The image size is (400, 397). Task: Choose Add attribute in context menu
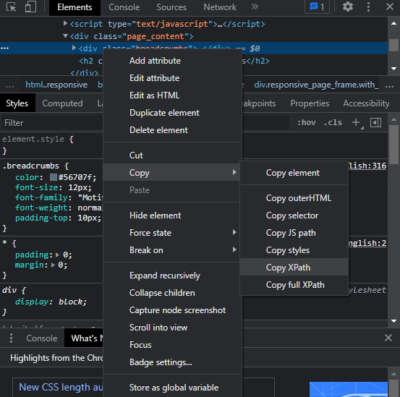pyautogui.click(x=172, y=61)
